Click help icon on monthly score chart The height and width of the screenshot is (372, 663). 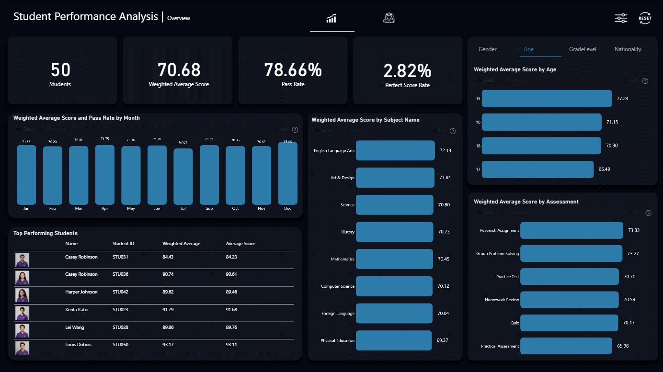pos(295,130)
